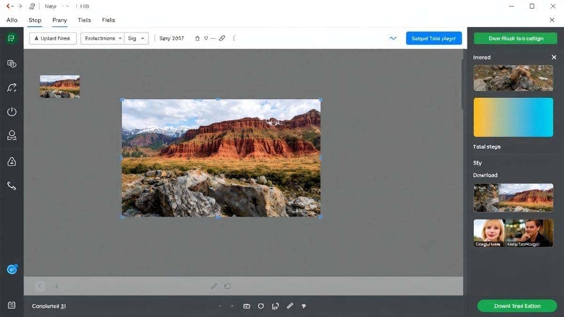Click the Sery 2037 text in toolbar
564x317 pixels.
point(172,39)
